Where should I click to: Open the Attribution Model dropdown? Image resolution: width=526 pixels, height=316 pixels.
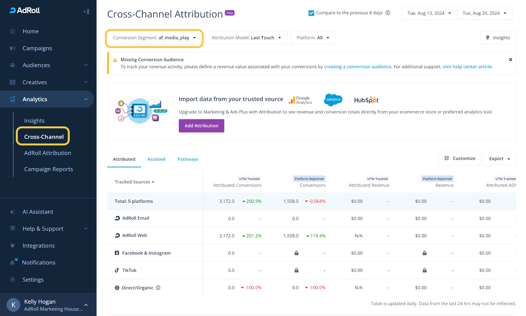(x=246, y=38)
